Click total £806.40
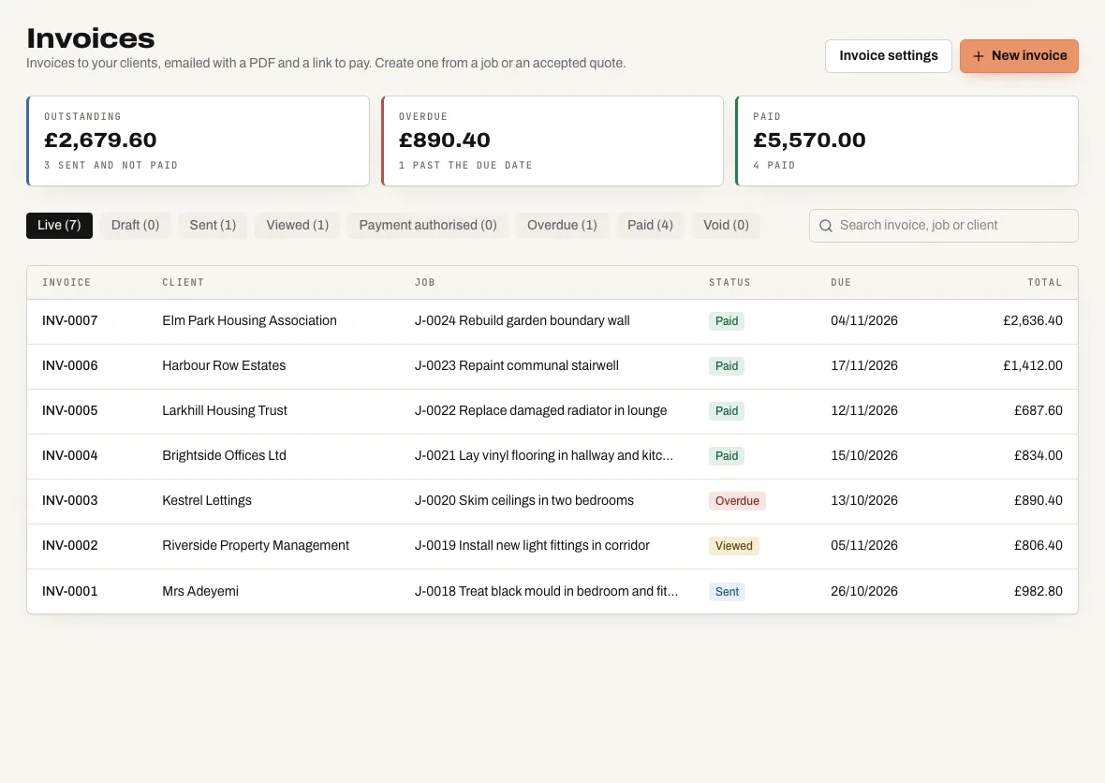 tap(1039, 545)
